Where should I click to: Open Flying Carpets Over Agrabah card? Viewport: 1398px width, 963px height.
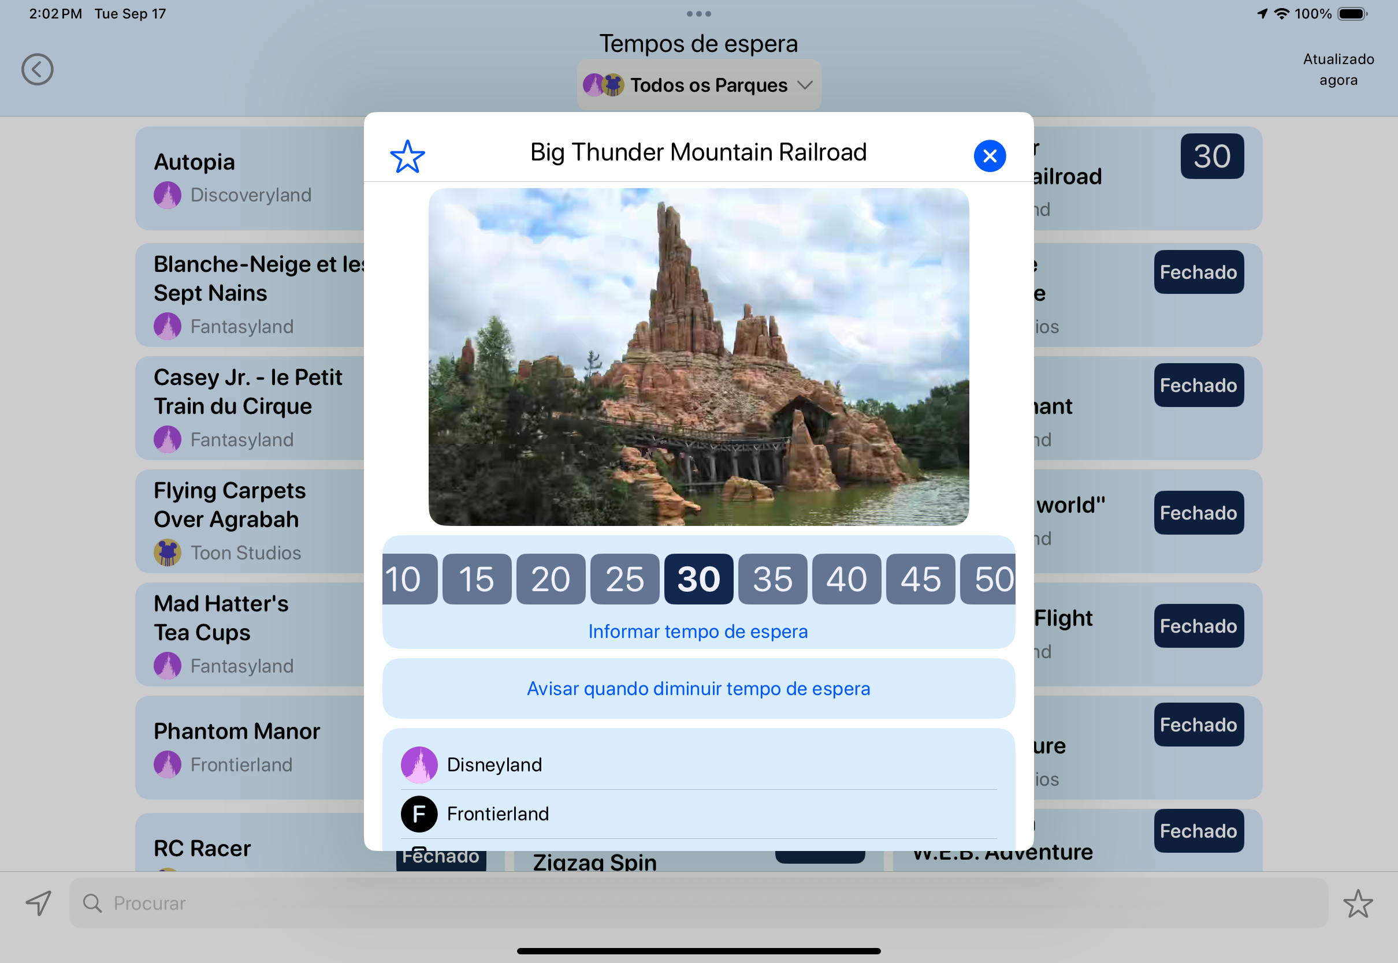click(250, 521)
